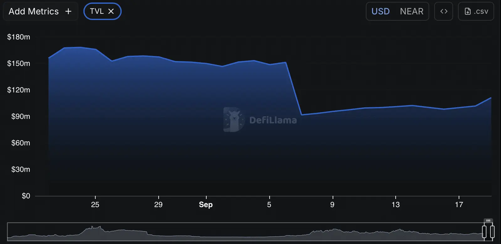Click the sharp TVL drop on the chart line
This screenshot has height=244, width=501.
coord(294,89)
